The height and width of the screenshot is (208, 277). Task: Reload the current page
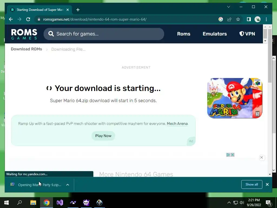28,19
